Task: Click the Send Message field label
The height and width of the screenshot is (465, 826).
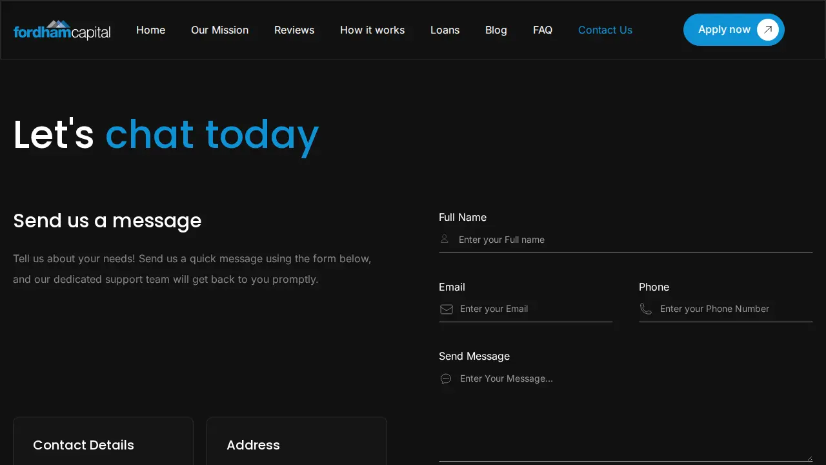Action: click(474, 356)
